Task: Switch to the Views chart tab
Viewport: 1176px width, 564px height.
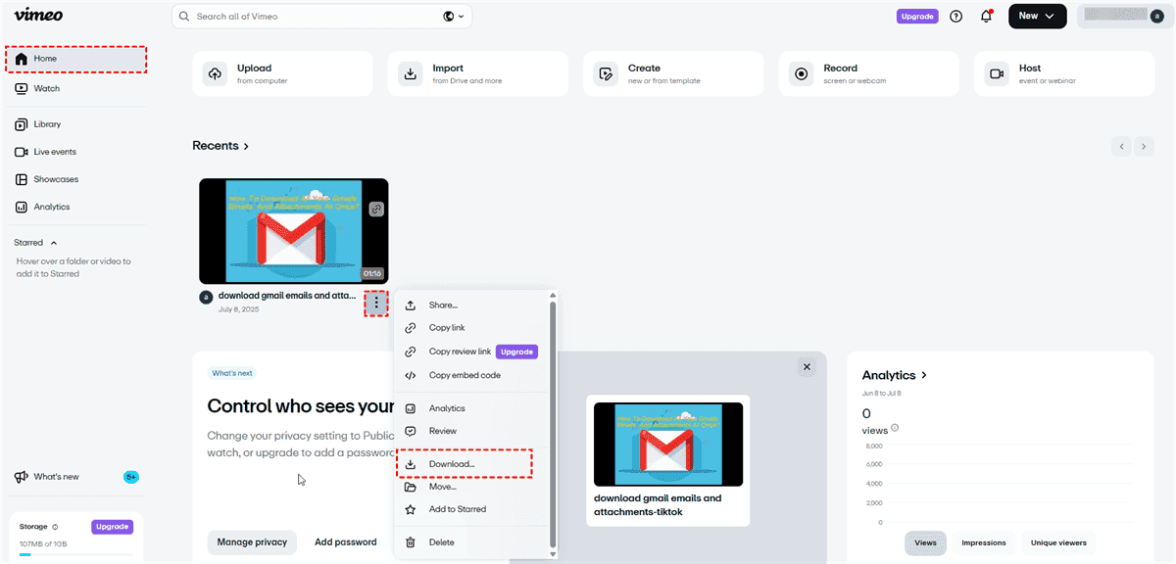Action: (925, 542)
